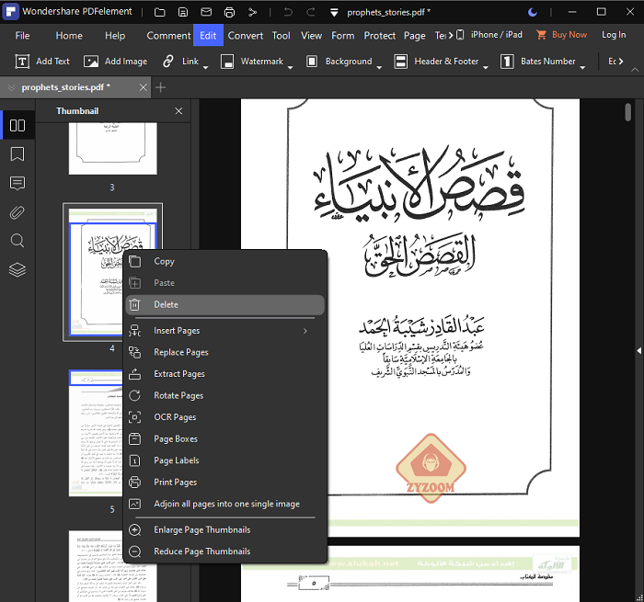The image size is (644, 602).
Task: Go to the Form tab
Action: pos(343,36)
